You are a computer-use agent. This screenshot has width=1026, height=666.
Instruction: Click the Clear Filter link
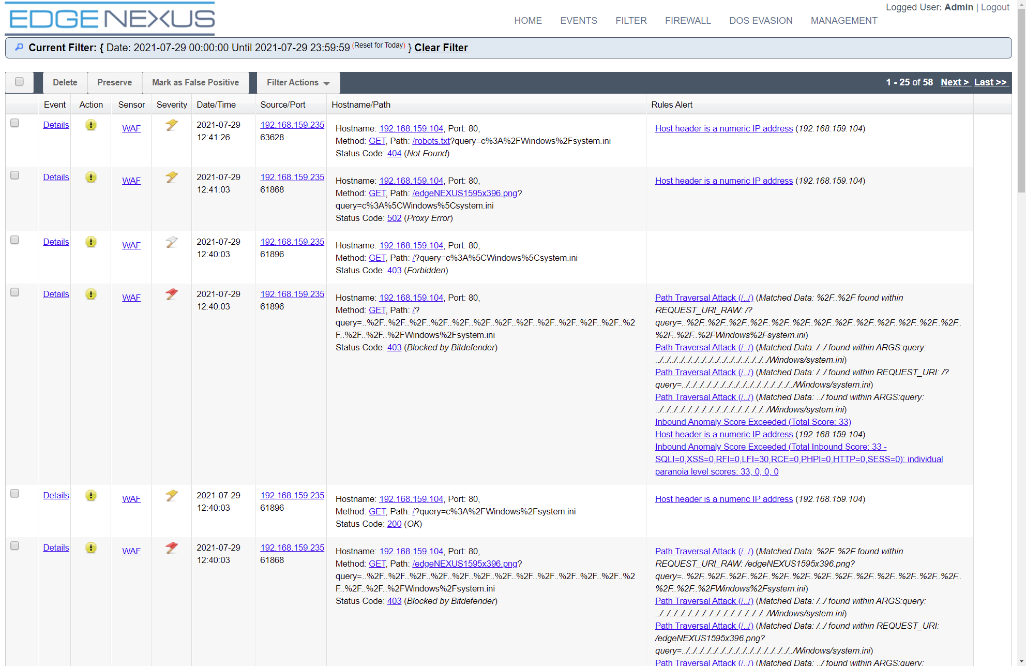441,48
